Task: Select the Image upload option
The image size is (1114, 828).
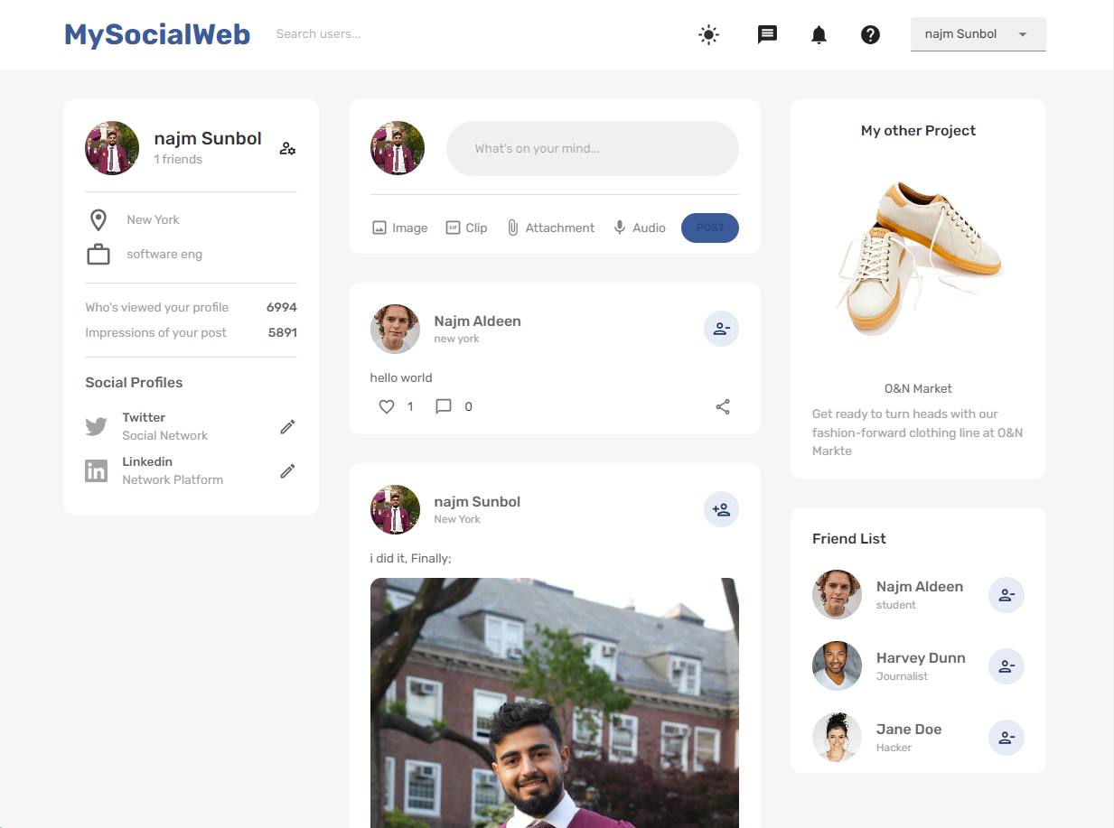Action: (399, 228)
